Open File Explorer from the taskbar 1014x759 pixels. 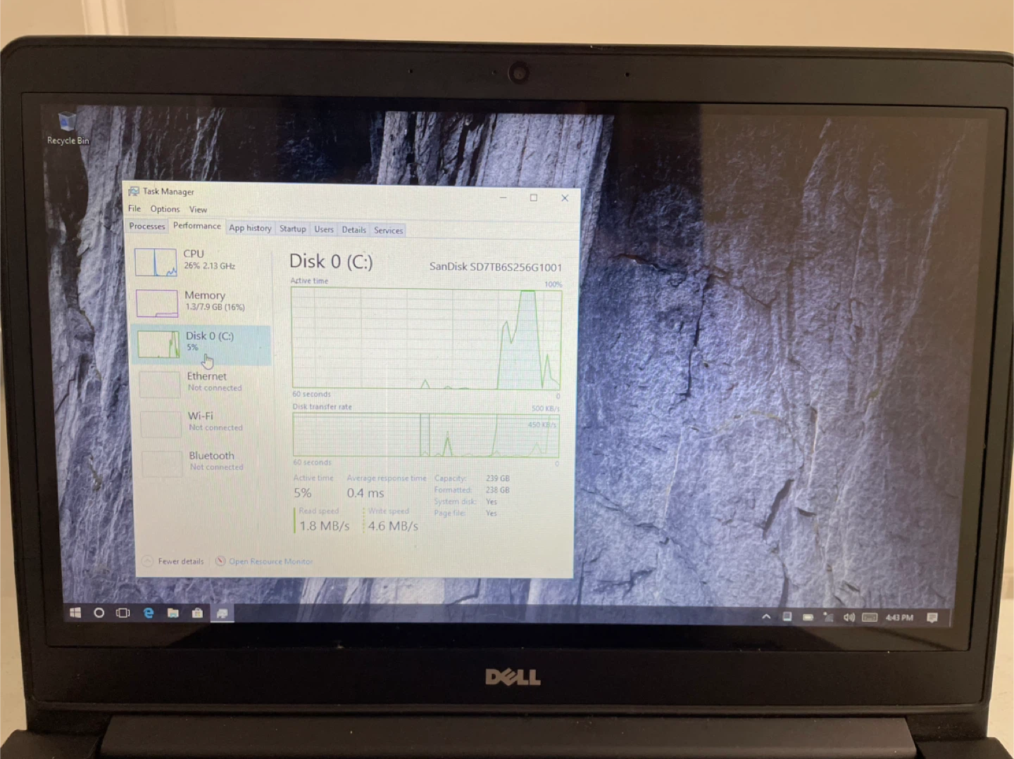[x=173, y=613]
